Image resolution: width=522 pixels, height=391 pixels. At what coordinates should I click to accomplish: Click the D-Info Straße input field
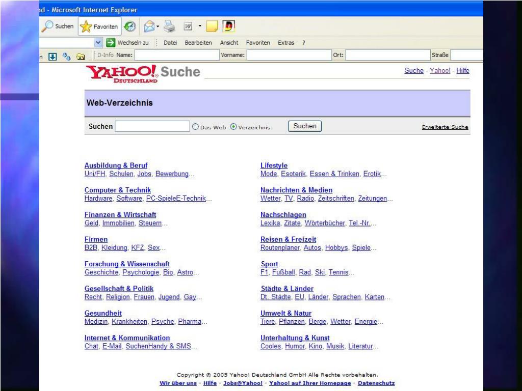[x=467, y=55]
